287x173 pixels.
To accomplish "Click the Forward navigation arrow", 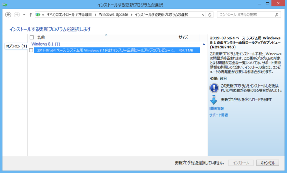I will [17, 15].
